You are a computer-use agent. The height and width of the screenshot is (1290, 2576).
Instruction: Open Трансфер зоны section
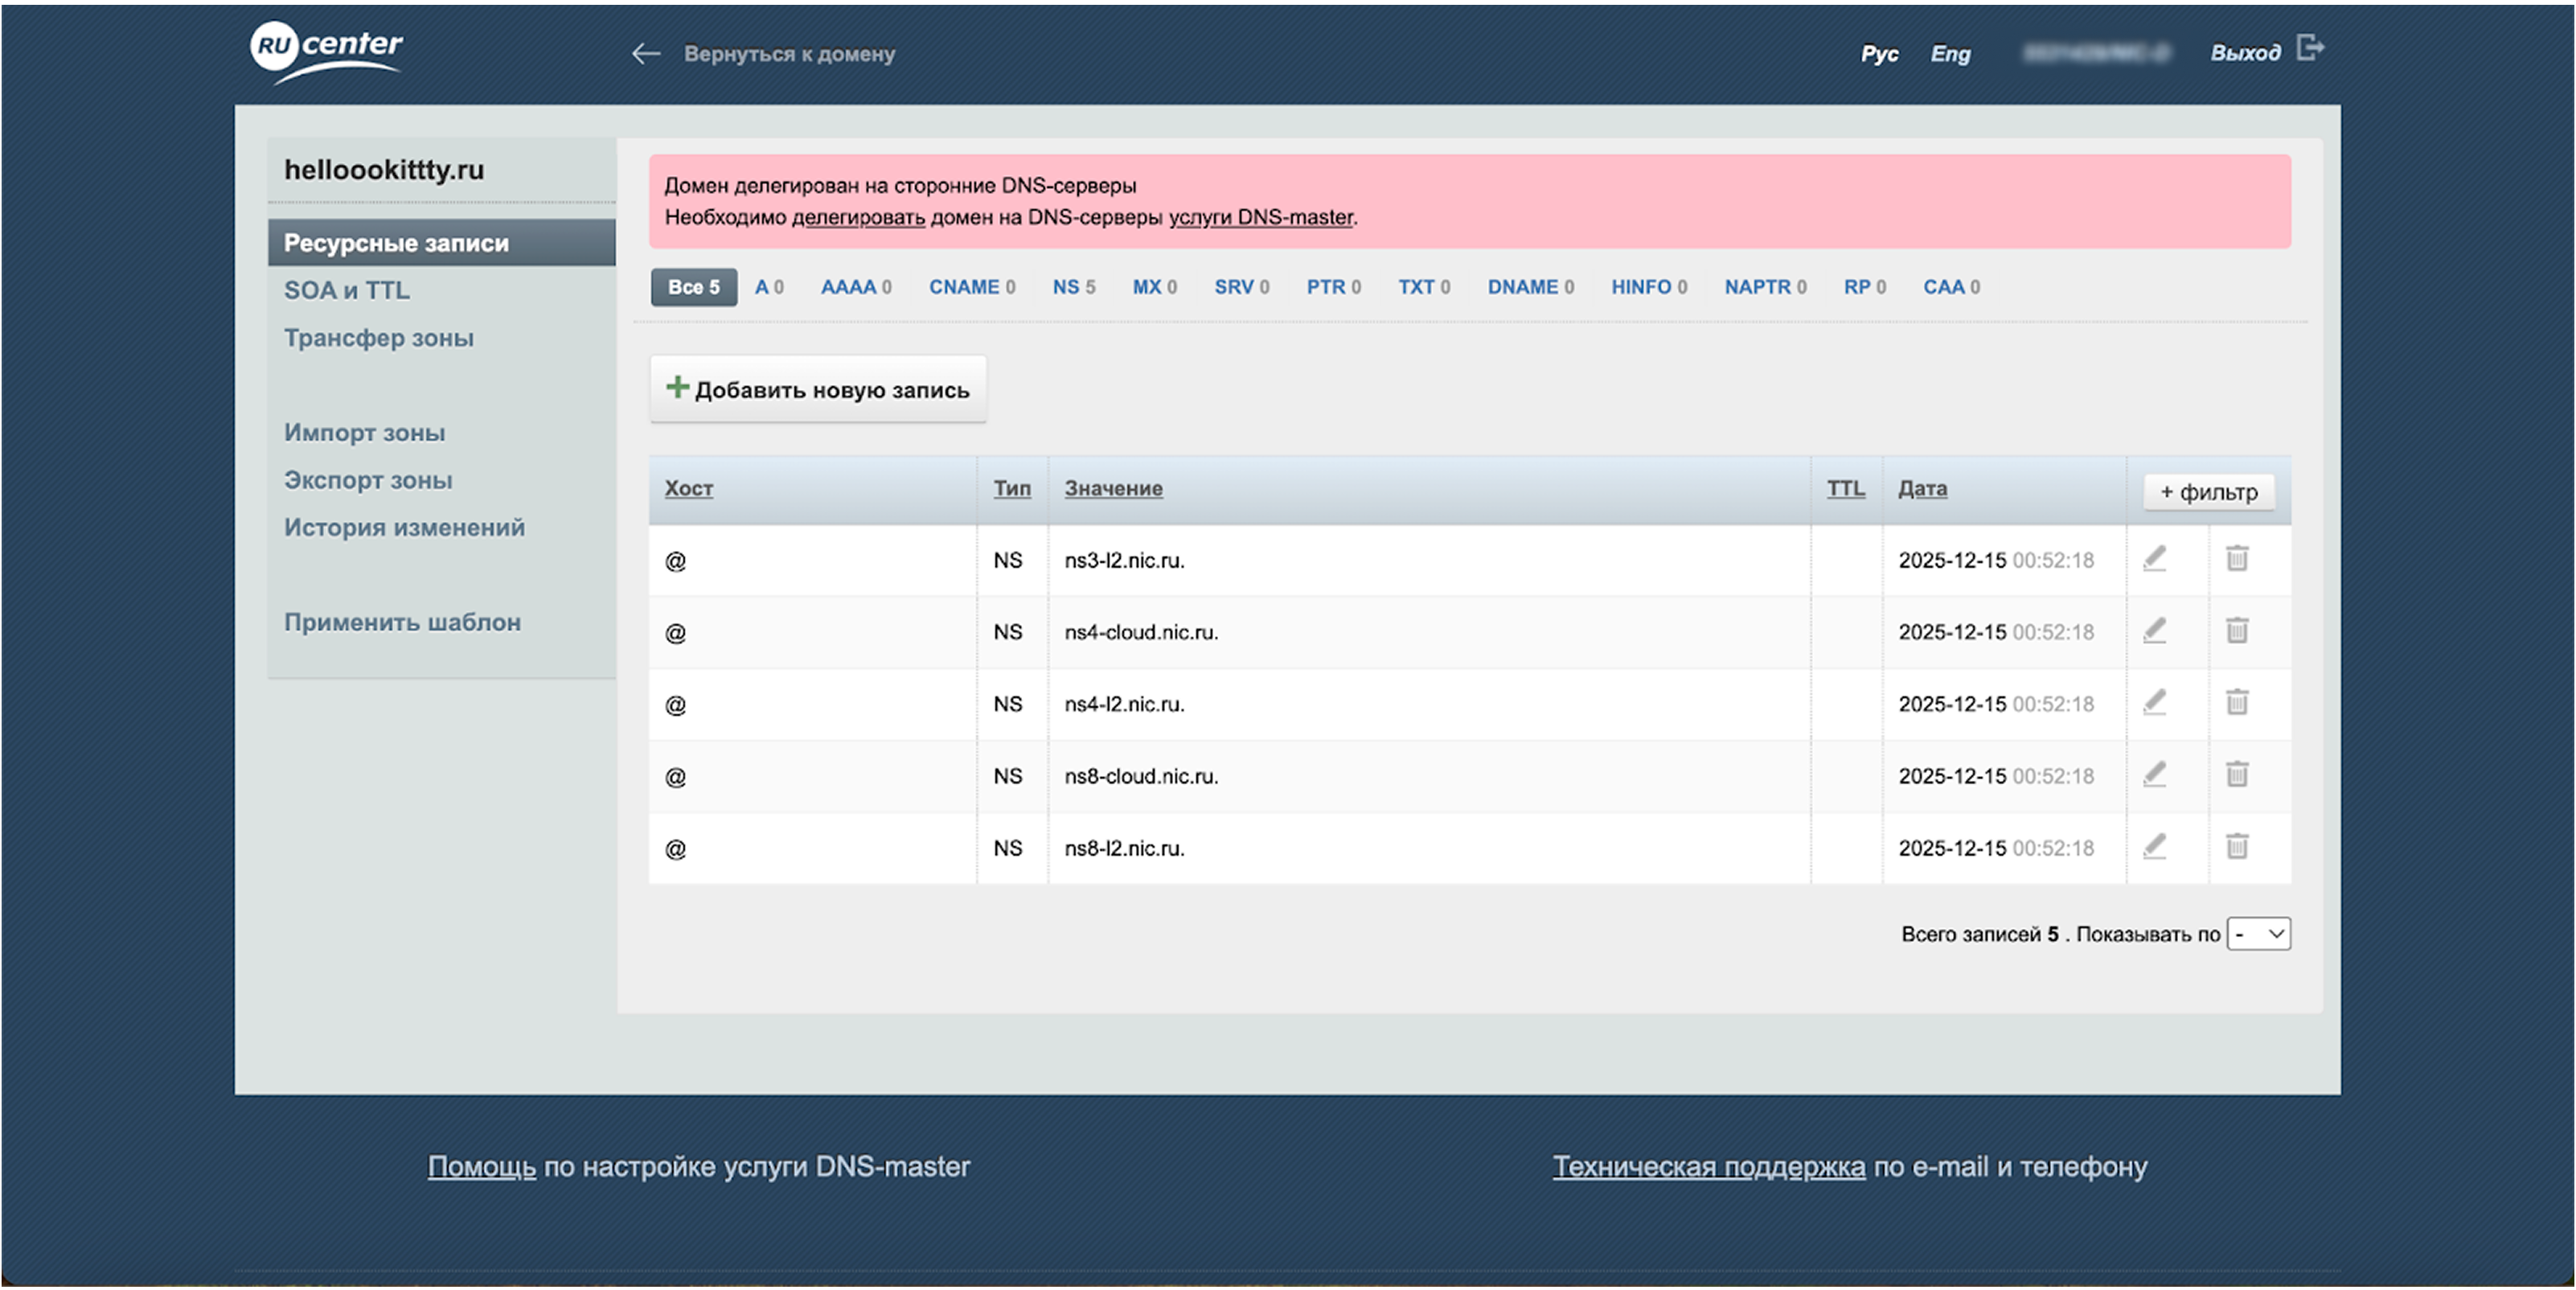tap(379, 338)
